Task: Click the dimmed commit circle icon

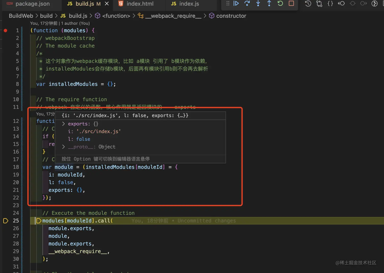Action: [x=353, y=4]
